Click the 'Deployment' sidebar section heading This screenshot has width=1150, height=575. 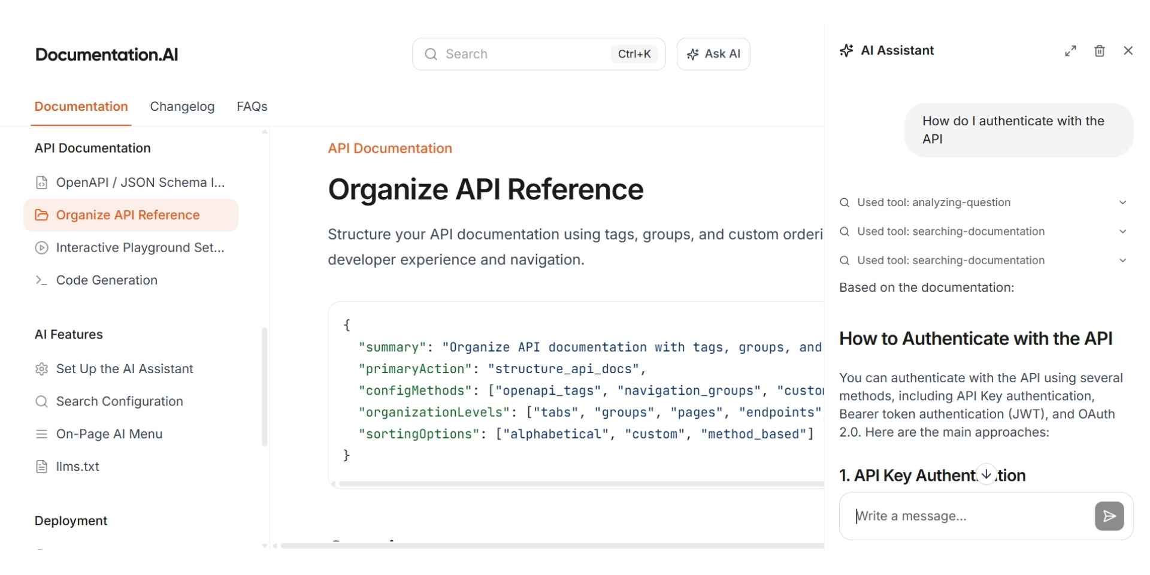(x=71, y=521)
